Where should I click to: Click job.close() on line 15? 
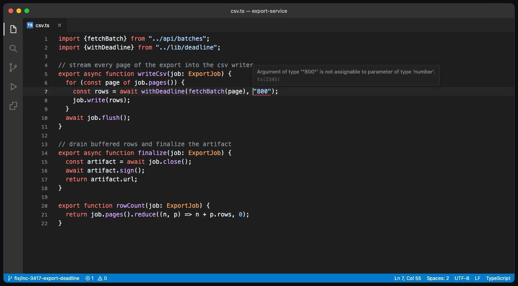click(x=168, y=162)
